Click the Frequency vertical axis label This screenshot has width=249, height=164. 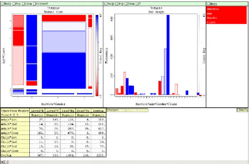[x=107, y=55]
